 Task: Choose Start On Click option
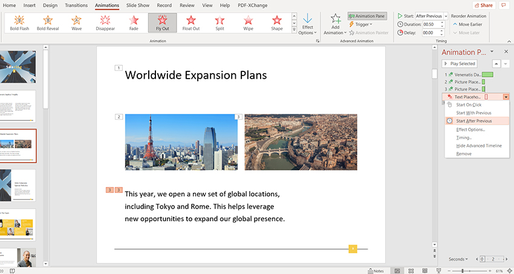click(469, 105)
